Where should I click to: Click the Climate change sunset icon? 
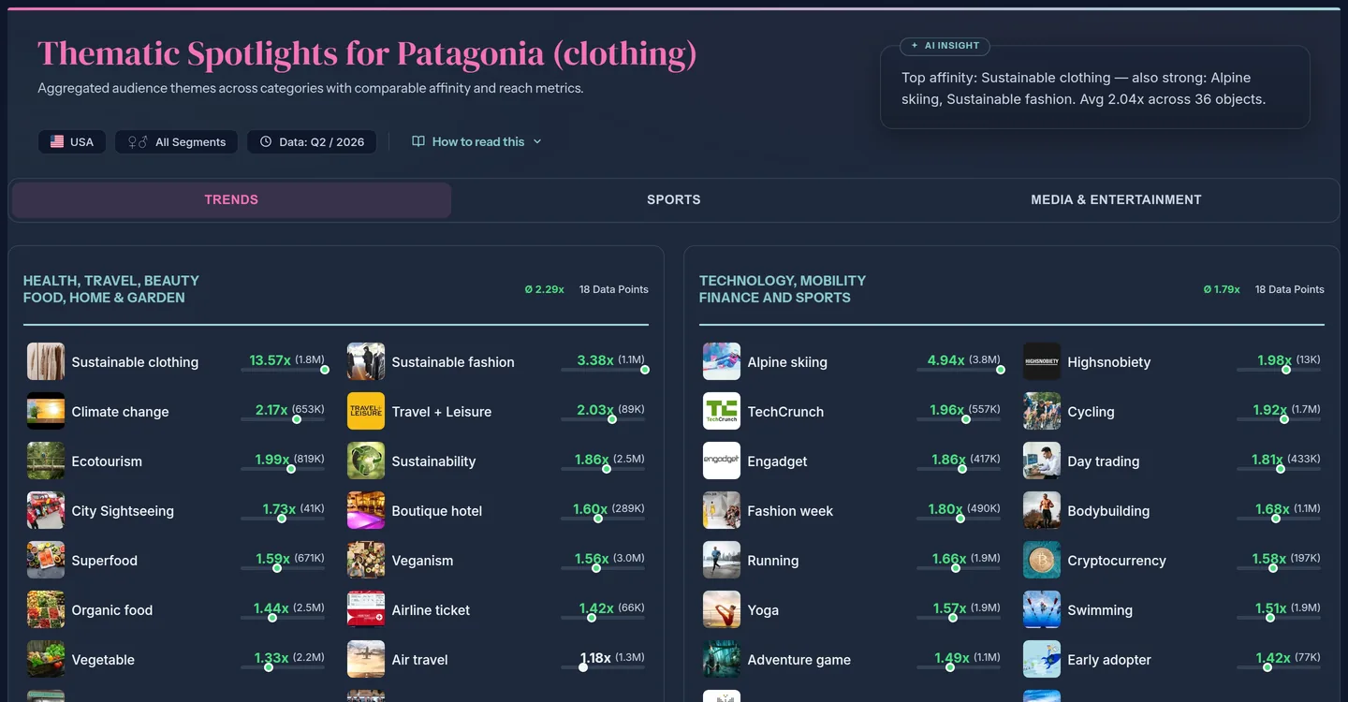coord(46,411)
